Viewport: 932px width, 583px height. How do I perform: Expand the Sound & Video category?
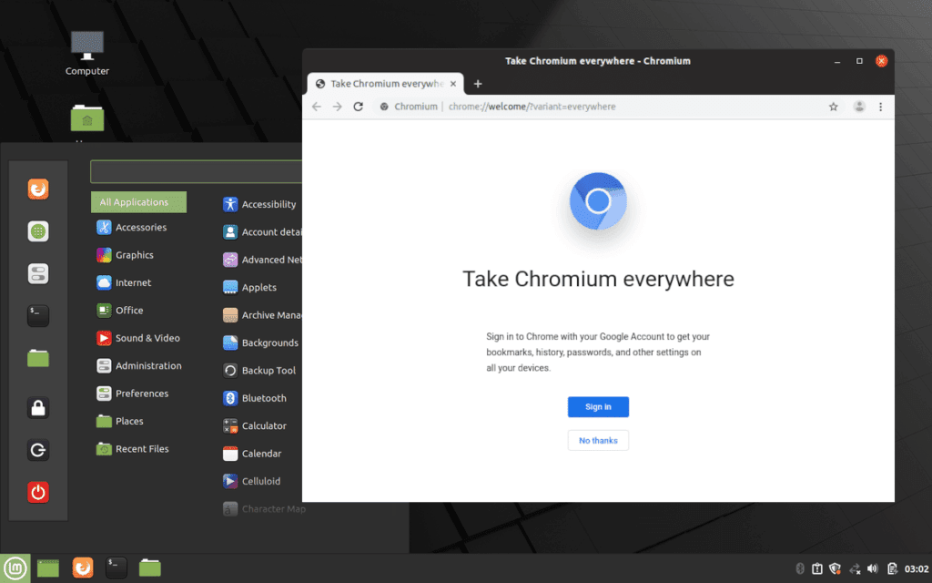(147, 338)
